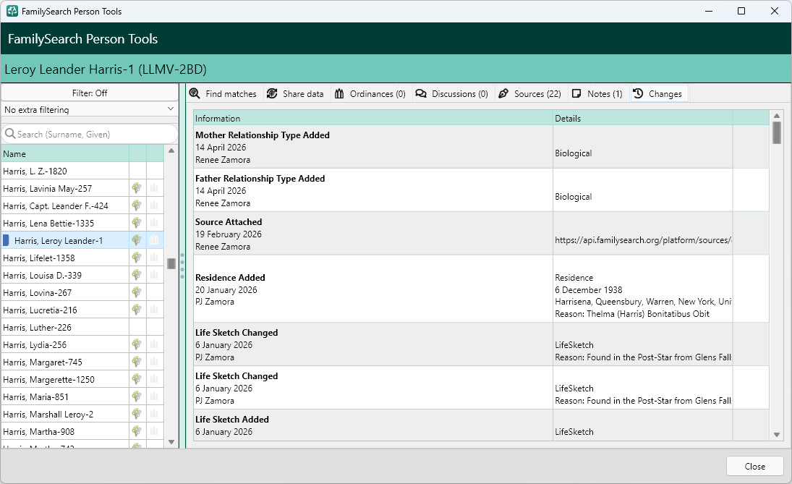Click the scroll-down arrow of the changes list
Screen dimensions: 792x484
coord(777,435)
